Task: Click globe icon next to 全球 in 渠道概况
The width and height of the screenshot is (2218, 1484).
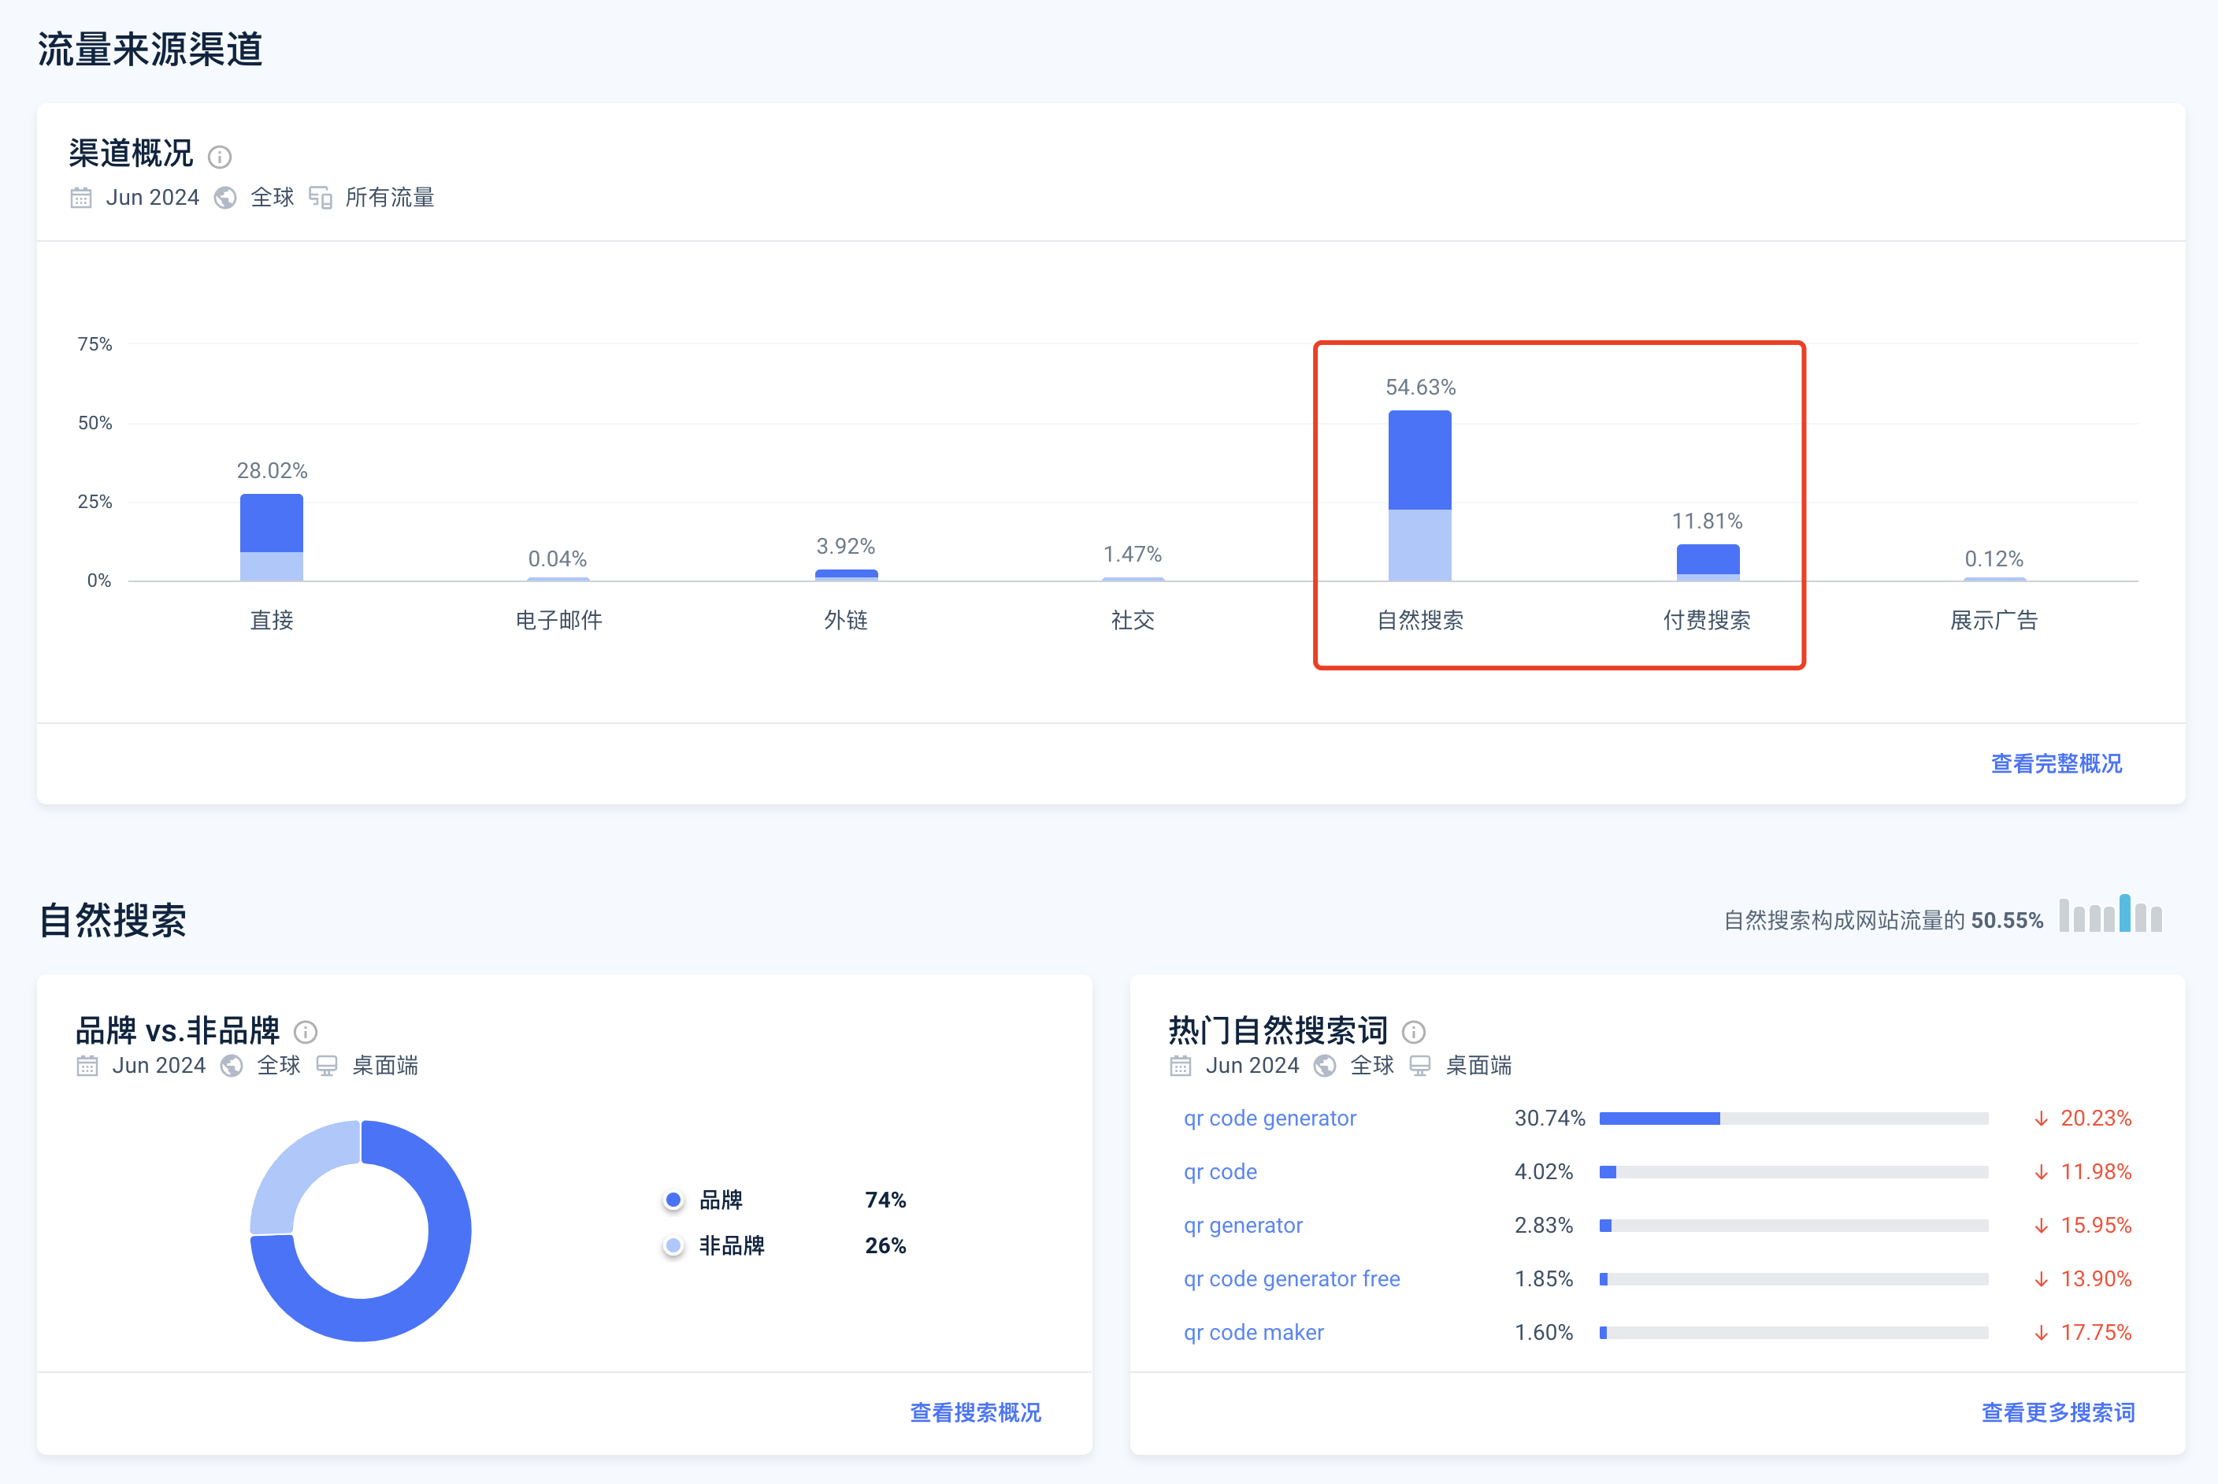Action: point(225,197)
